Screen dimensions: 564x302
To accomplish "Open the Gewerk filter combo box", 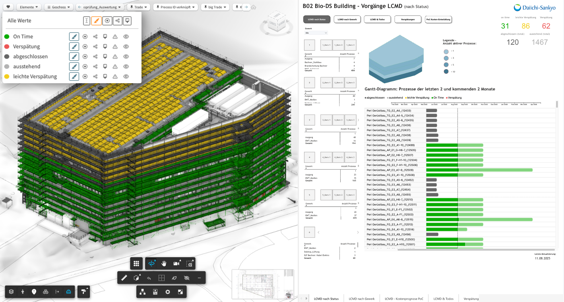I will [316, 33].
